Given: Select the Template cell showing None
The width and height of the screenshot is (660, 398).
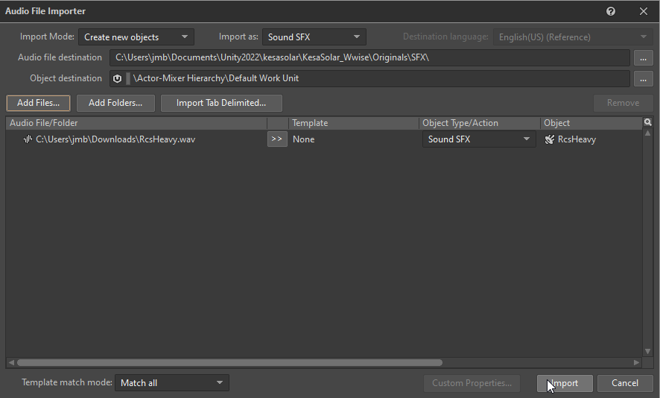Looking at the screenshot, I should [353, 139].
